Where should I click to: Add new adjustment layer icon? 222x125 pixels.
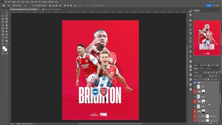point(208,123)
